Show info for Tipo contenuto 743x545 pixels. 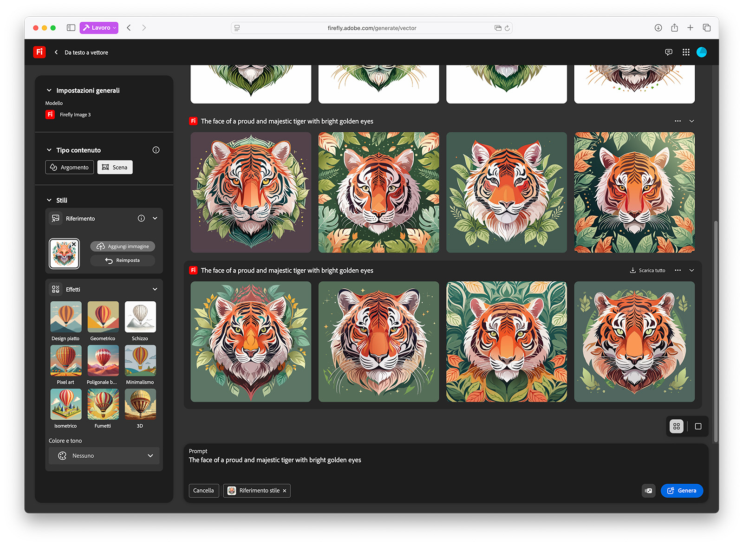coord(156,150)
